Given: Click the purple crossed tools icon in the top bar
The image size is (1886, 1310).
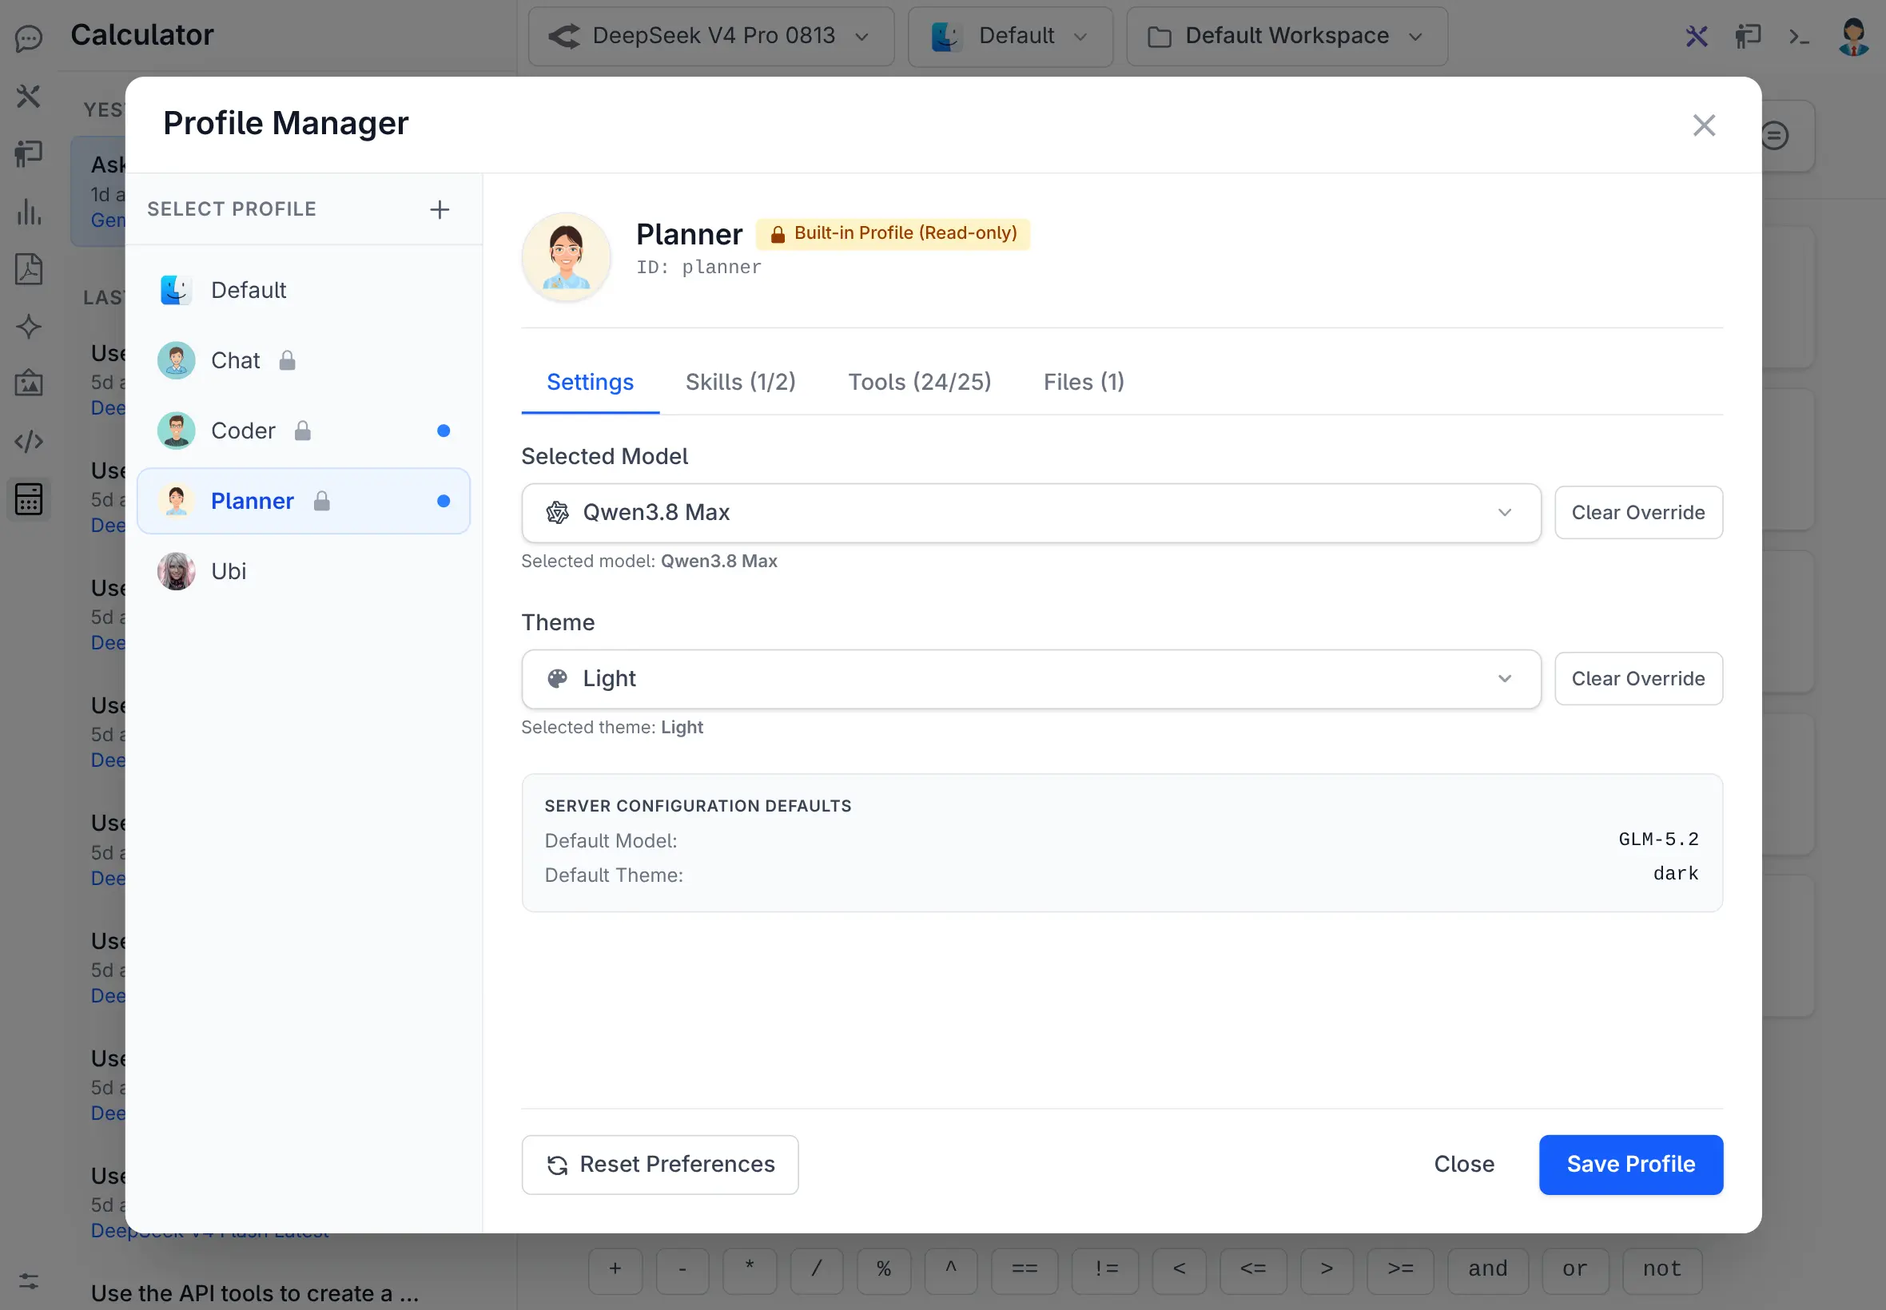Looking at the screenshot, I should 1697,36.
